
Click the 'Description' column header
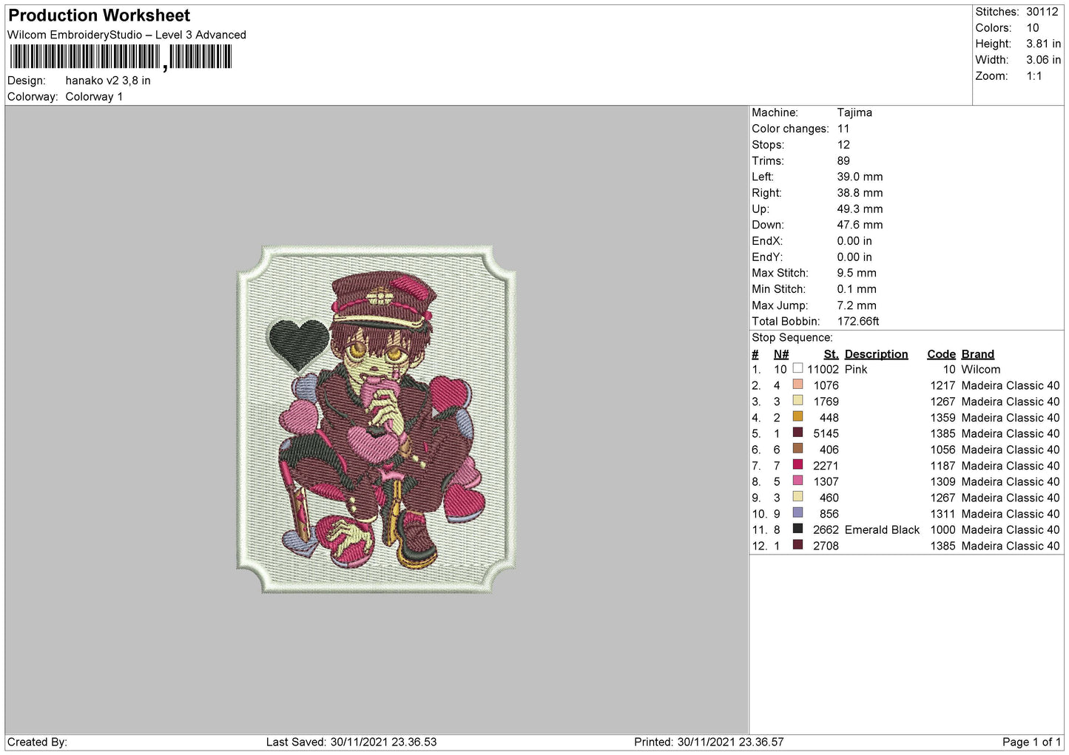876,354
